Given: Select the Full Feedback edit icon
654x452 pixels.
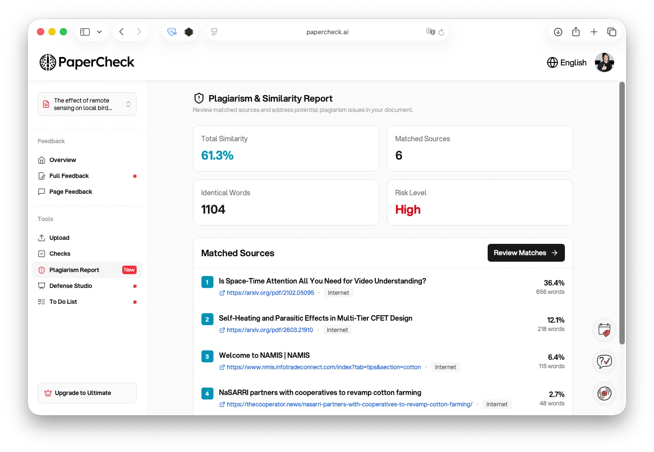Looking at the screenshot, I should pos(42,175).
